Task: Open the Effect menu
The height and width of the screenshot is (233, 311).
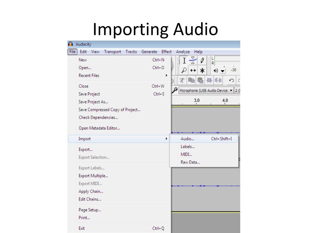Action: 166,52
